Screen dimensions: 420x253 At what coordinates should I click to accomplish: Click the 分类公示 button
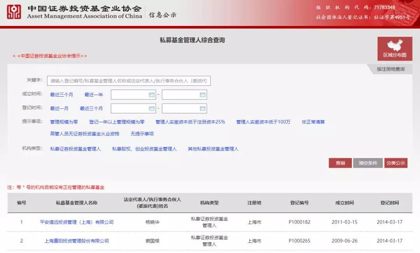coord(395,163)
